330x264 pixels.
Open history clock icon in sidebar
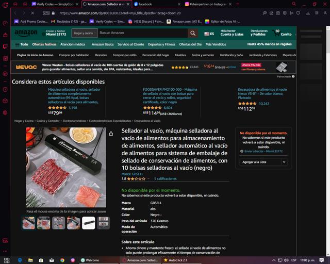pos(5,90)
